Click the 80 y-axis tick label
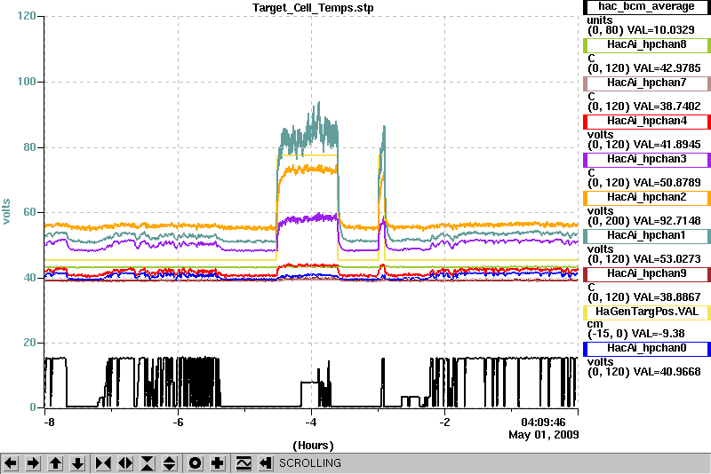Screen dimensions: 711x474 coord(30,147)
